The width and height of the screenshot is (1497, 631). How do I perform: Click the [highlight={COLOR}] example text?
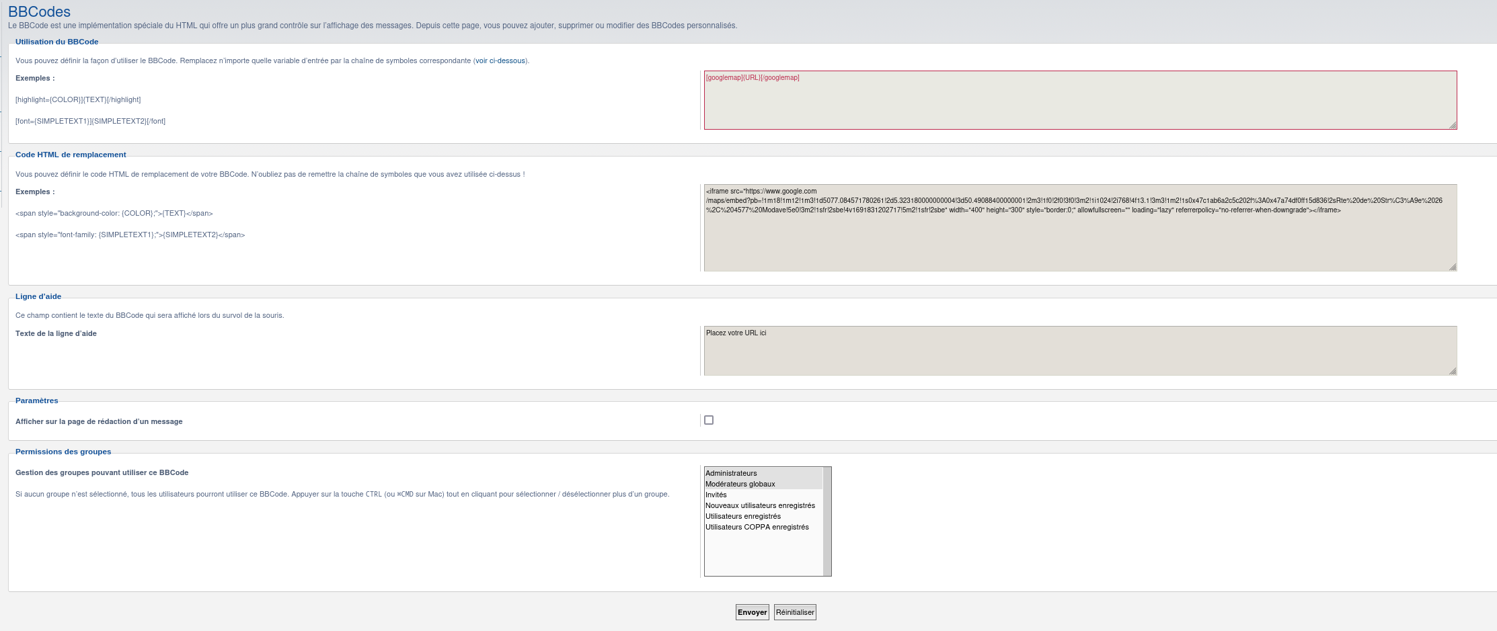pos(78,99)
